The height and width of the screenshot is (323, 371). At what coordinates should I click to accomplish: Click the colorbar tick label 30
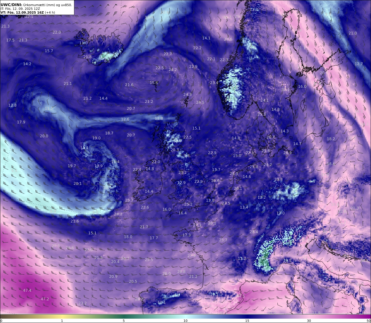point(309,321)
